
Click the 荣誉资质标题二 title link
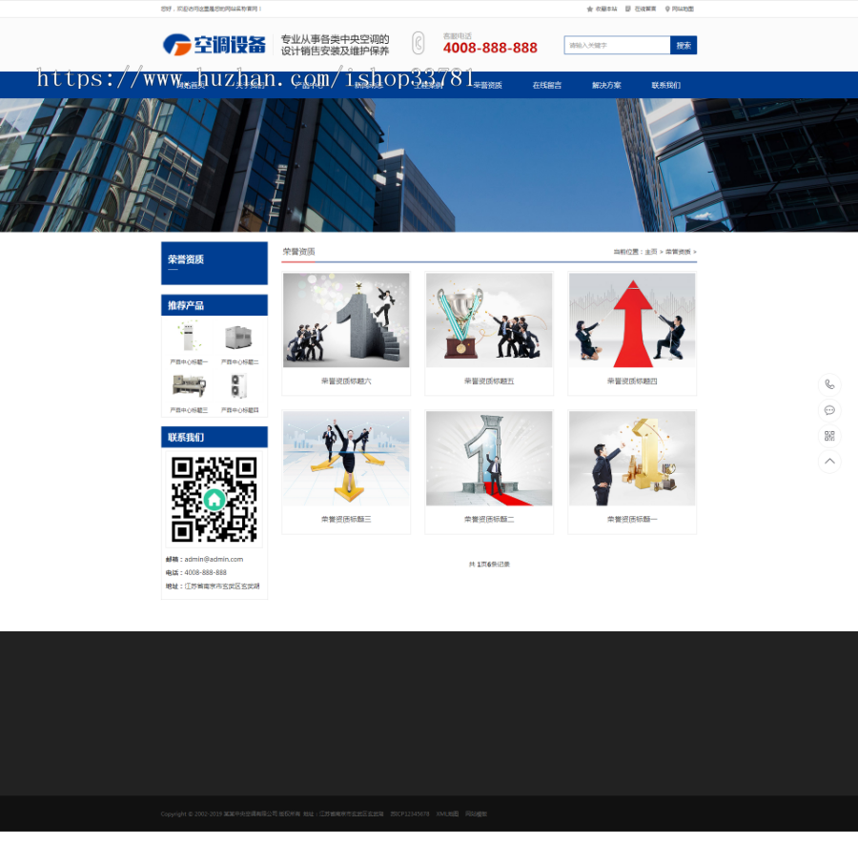(489, 519)
